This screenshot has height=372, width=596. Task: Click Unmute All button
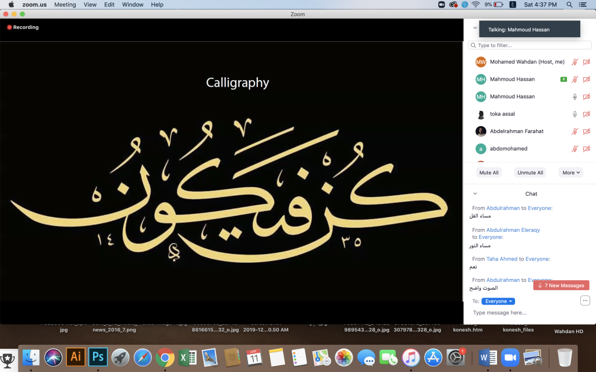point(530,173)
